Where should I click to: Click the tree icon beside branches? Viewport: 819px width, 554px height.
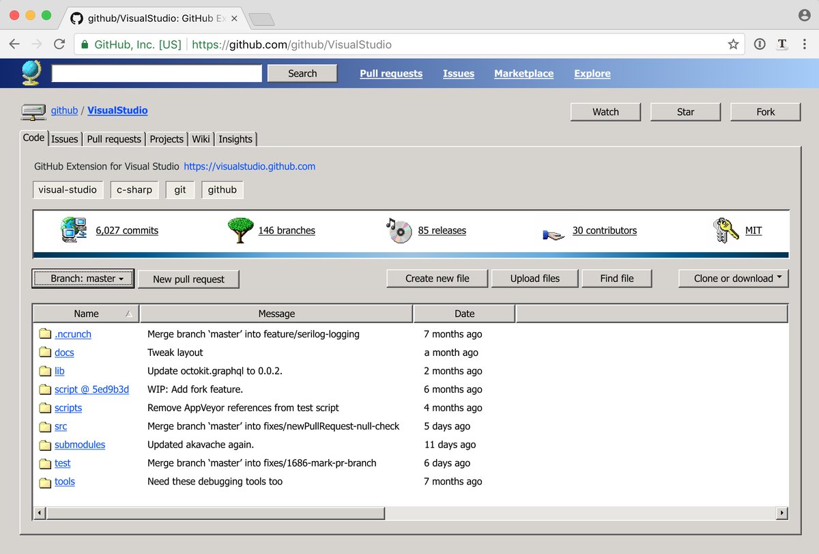pos(240,230)
